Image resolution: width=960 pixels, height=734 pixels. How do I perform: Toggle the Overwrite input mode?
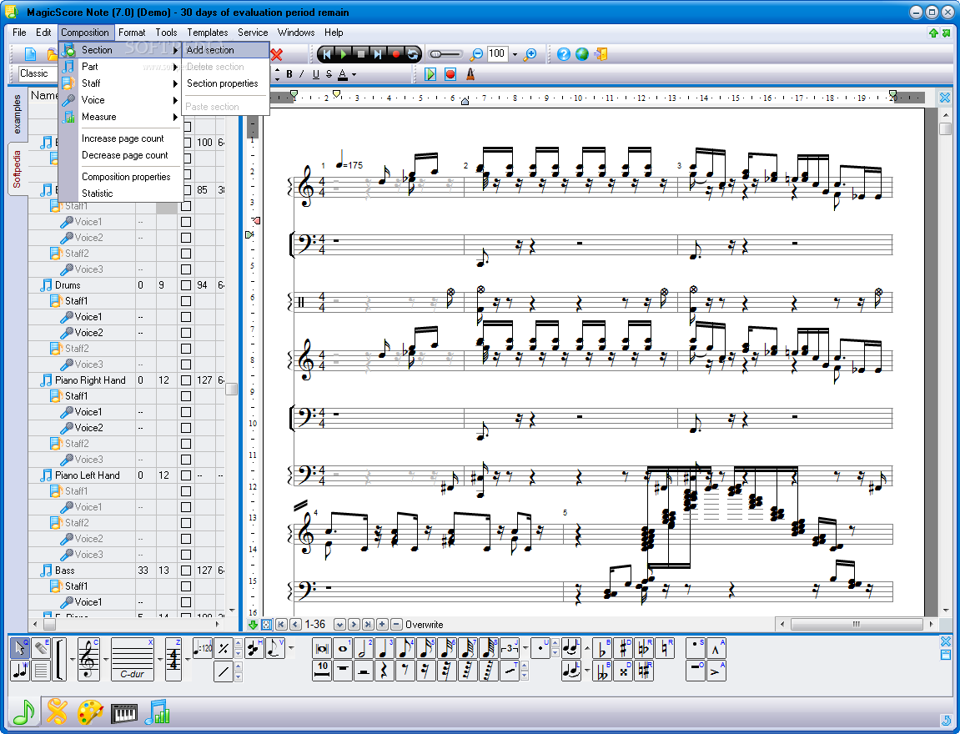point(424,625)
